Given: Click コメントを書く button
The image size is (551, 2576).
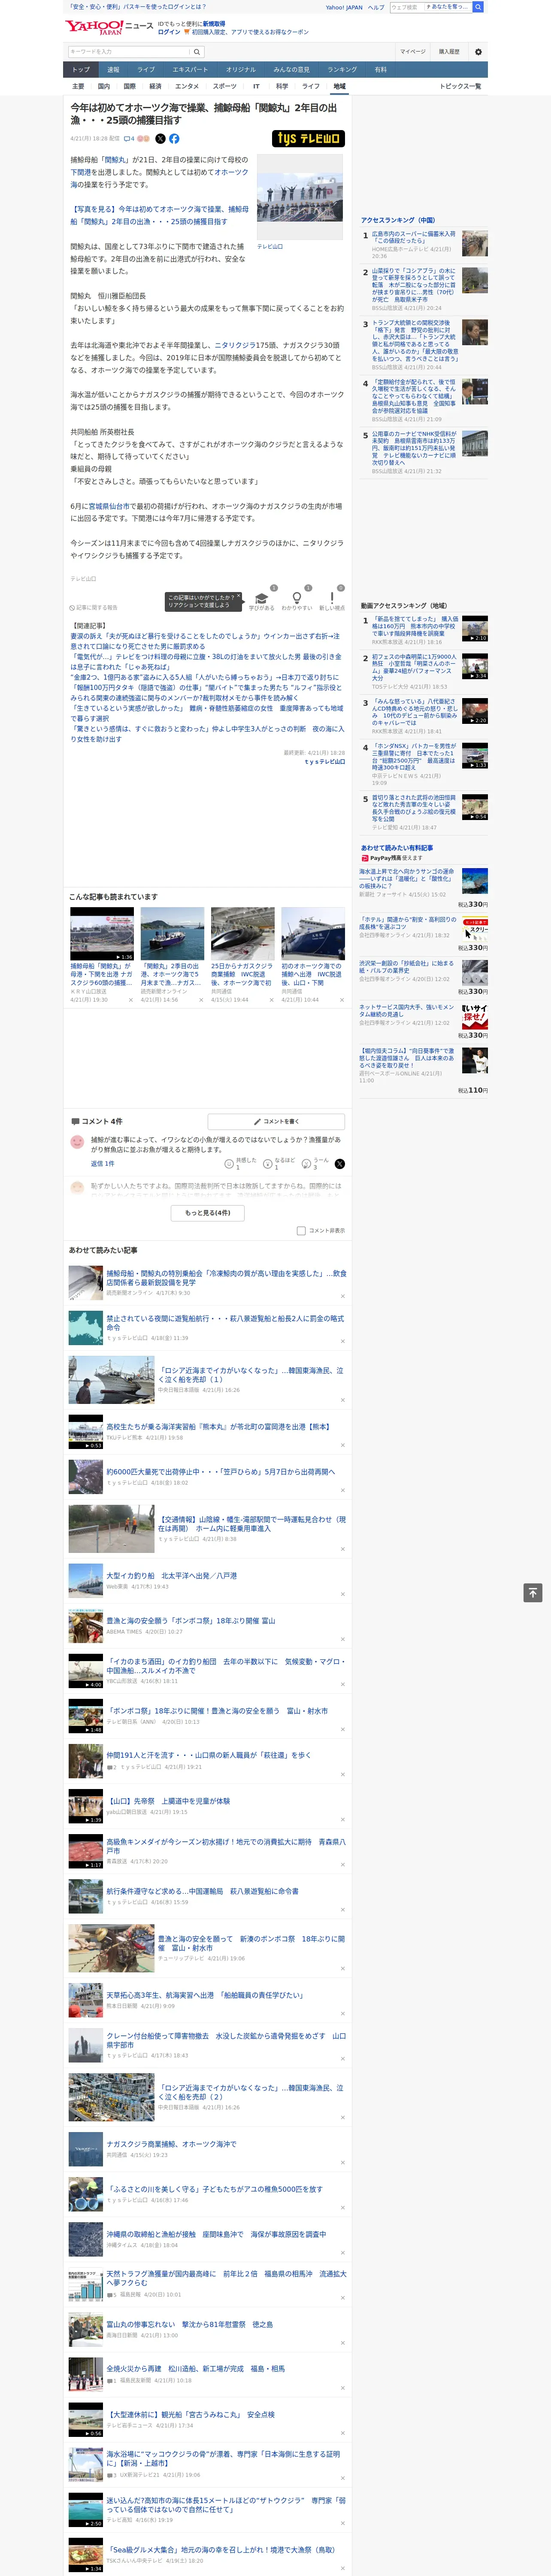Looking at the screenshot, I should click(276, 1121).
